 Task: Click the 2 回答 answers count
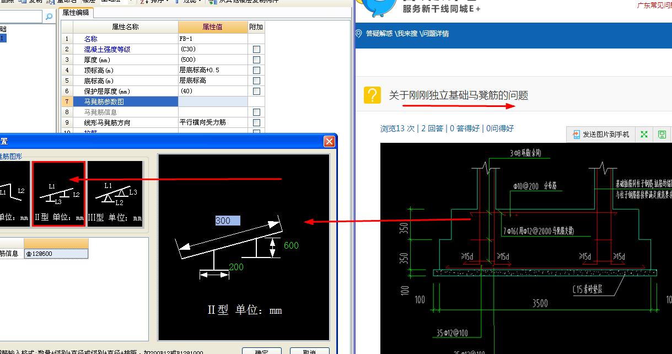[x=432, y=128]
